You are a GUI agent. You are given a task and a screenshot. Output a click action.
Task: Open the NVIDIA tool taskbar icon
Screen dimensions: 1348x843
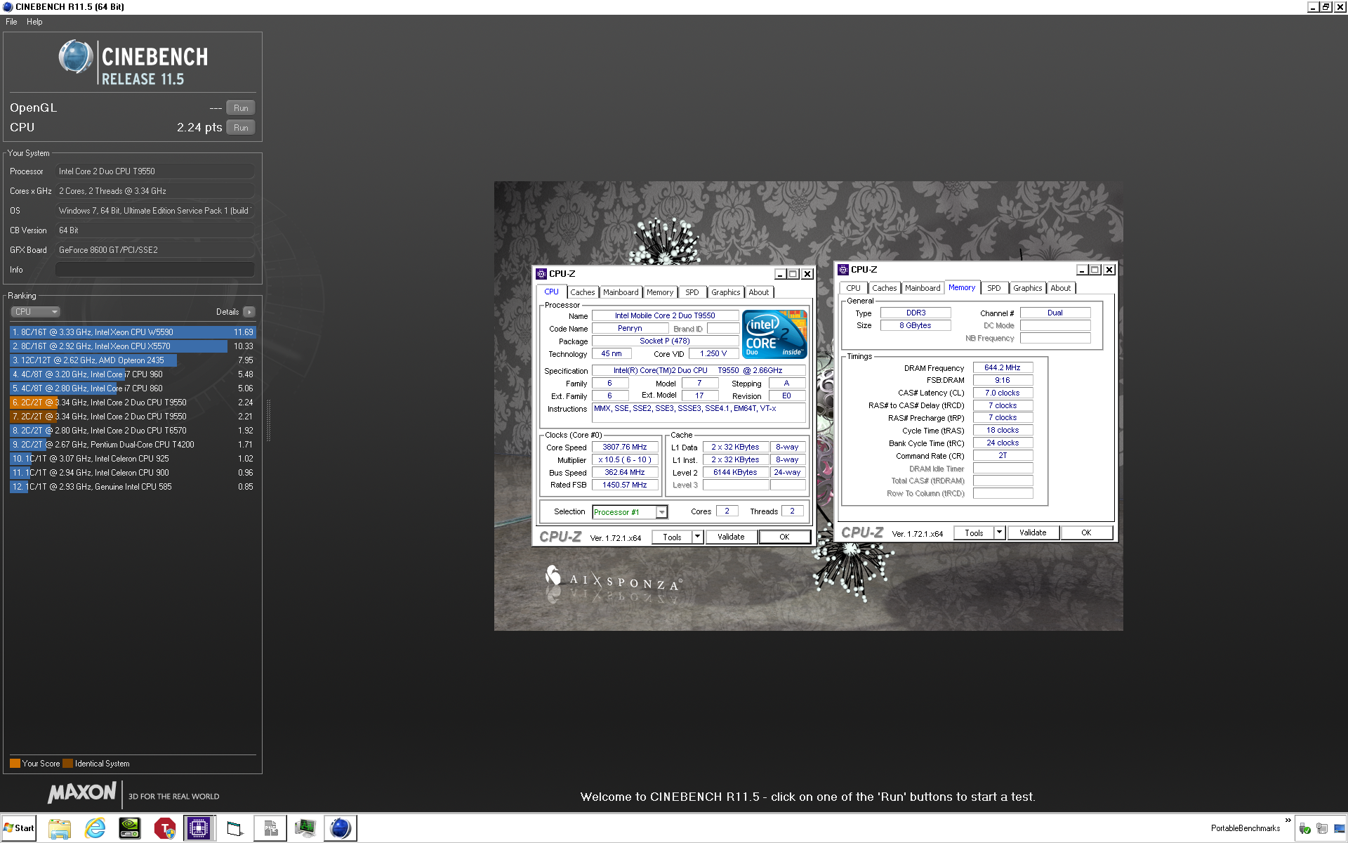coord(130,828)
